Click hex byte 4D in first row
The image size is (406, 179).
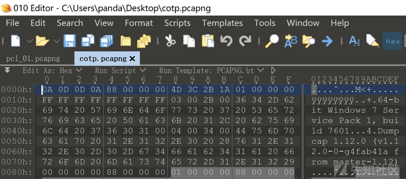[x=177, y=90]
